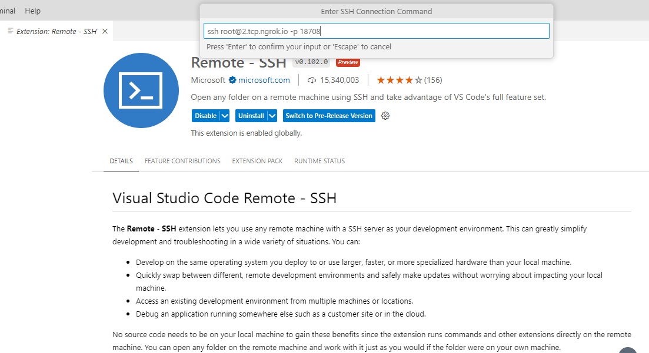Click 'This extension is enabled globally' text
The width and height of the screenshot is (649, 353).
click(x=247, y=133)
